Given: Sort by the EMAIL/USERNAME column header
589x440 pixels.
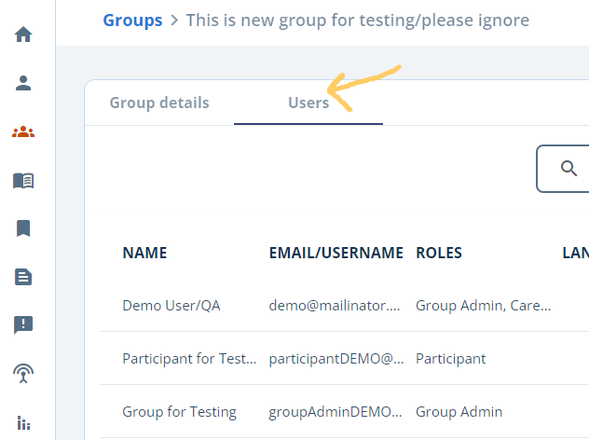Looking at the screenshot, I should pos(336,253).
